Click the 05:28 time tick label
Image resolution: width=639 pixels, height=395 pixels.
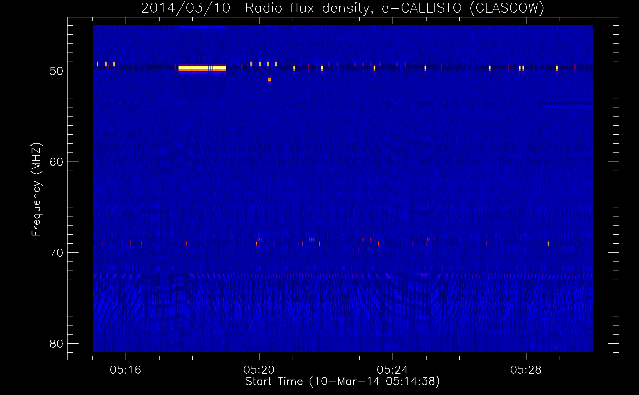click(526, 370)
